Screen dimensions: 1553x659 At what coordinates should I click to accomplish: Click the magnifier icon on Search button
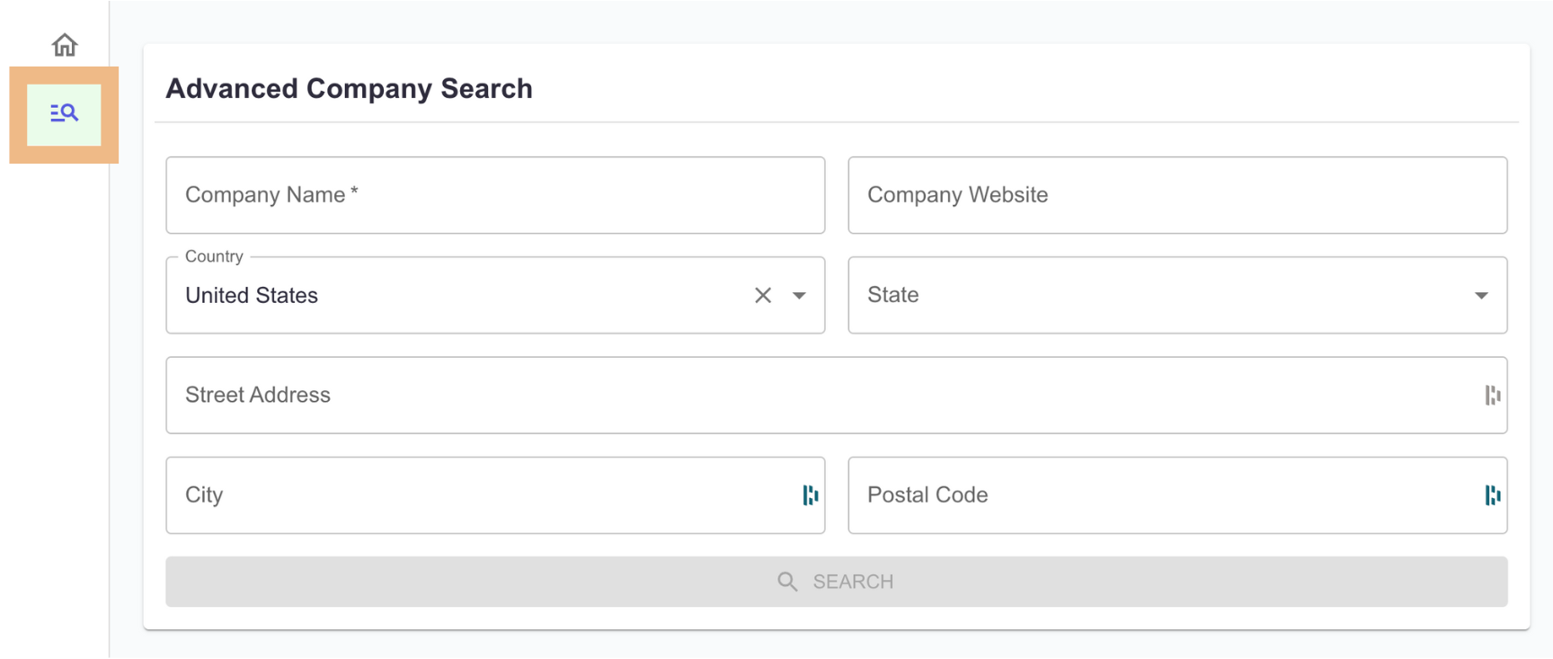[787, 582]
